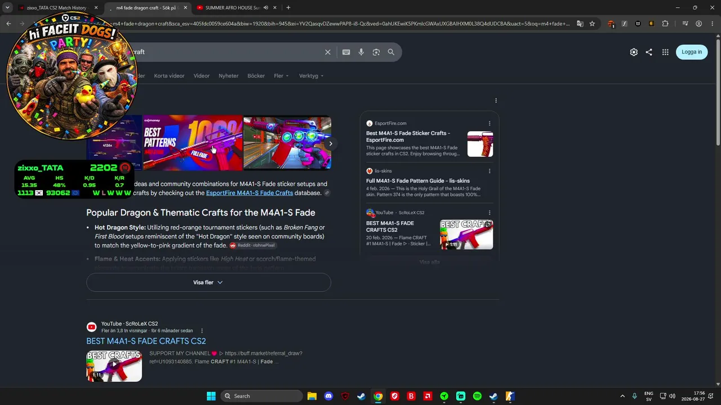The width and height of the screenshot is (721, 405).
Task: Expand the Verktyg search tools
Action: click(x=311, y=76)
